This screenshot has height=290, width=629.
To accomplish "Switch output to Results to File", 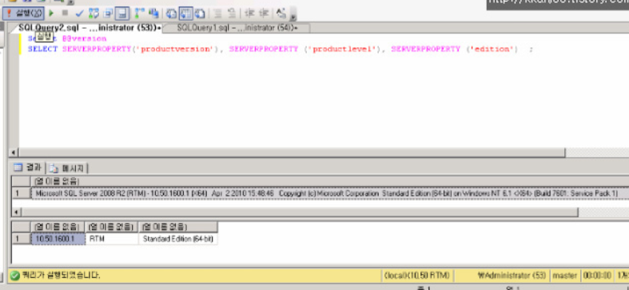I will [x=200, y=14].
